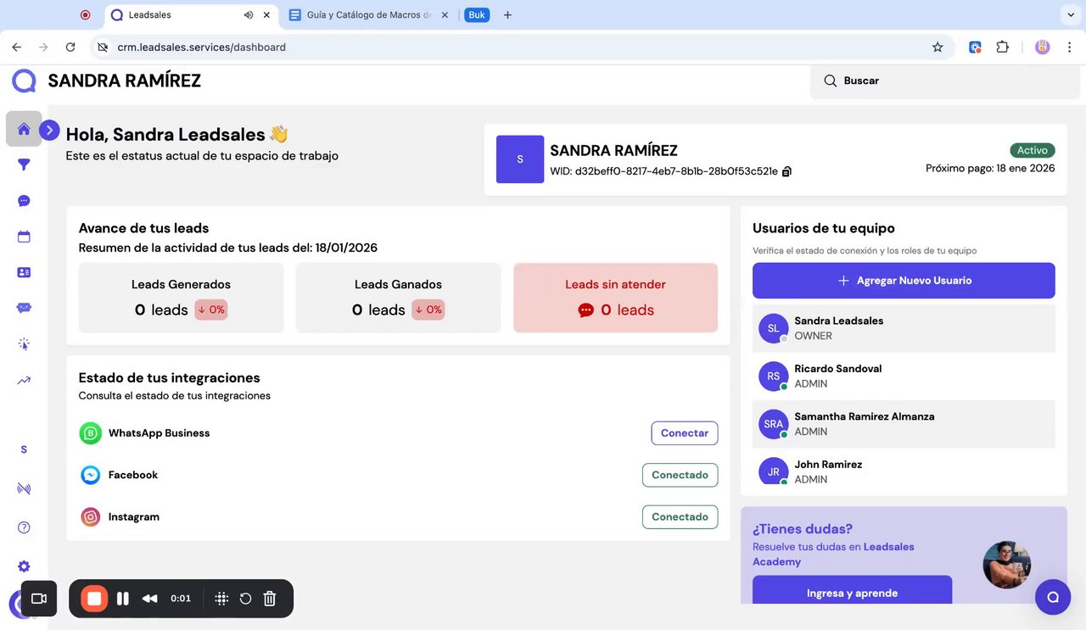The width and height of the screenshot is (1086, 630).
Task: Delete the recording with the trash icon
Action: point(270,599)
